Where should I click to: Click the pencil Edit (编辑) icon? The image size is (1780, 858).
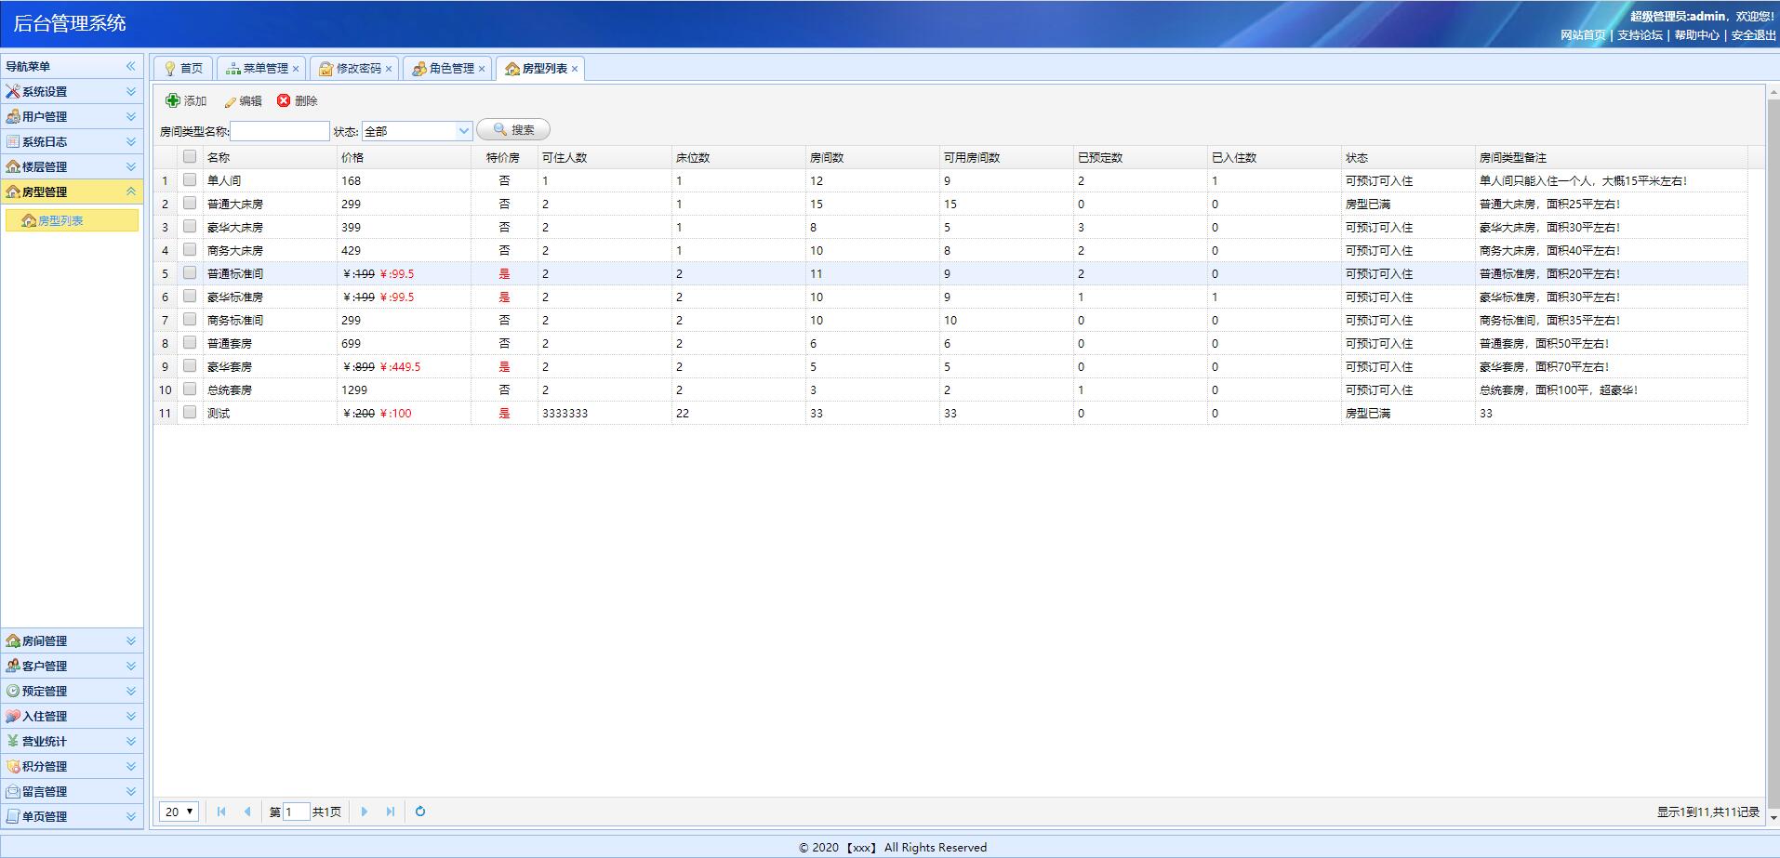click(230, 101)
